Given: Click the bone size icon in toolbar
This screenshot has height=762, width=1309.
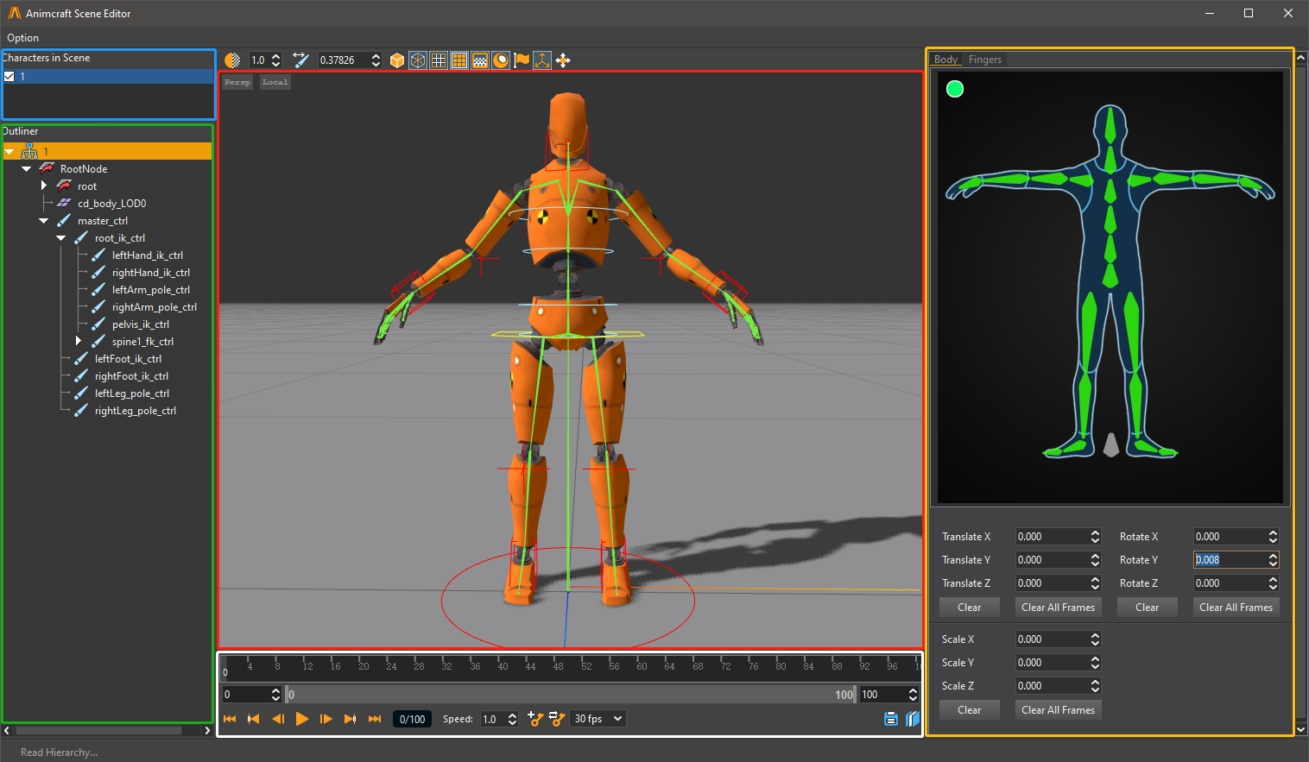Looking at the screenshot, I should (x=300, y=60).
